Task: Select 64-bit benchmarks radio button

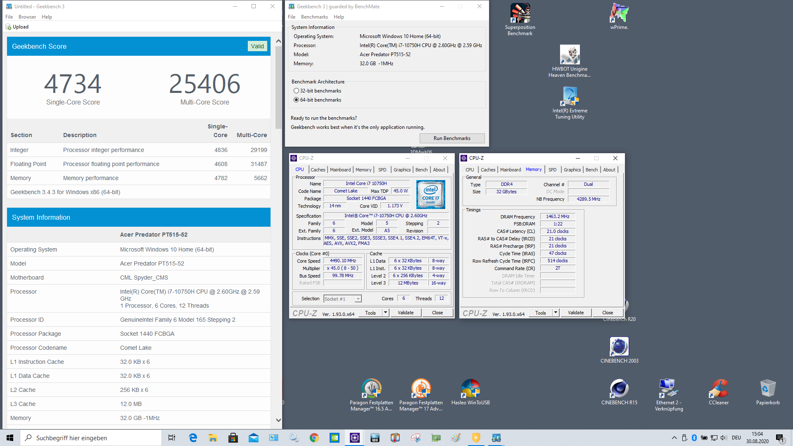Action: [x=296, y=100]
